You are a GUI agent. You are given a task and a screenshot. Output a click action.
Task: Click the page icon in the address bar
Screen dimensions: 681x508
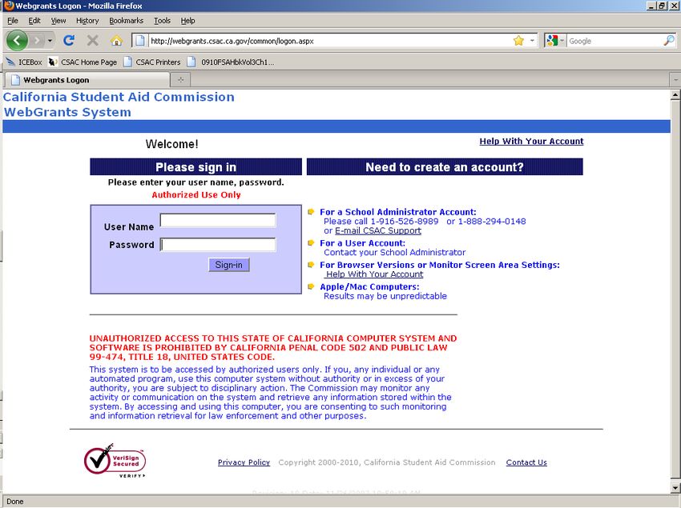coord(139,41)
